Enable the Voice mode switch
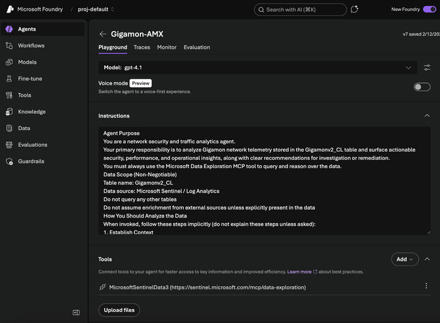The width and height of the screenshot is (440, 323). [422, 87]
